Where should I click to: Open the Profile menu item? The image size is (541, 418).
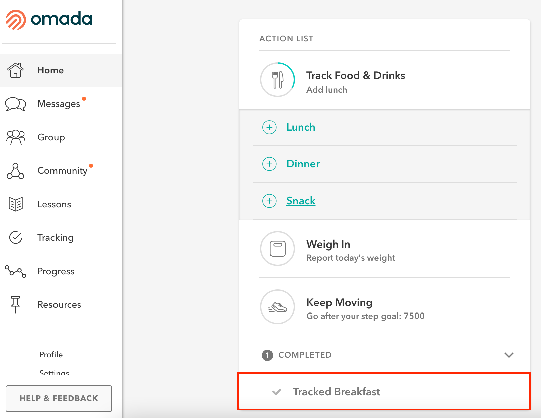pos(51,355)
